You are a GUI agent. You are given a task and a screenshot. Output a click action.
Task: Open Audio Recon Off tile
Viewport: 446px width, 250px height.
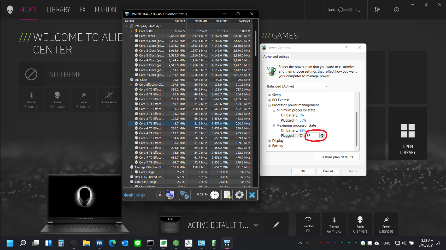(109, 100)
